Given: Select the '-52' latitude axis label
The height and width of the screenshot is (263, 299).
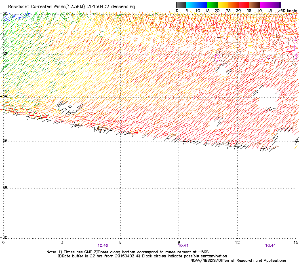Looking at the screenshot, I should (x=4, y=53).
